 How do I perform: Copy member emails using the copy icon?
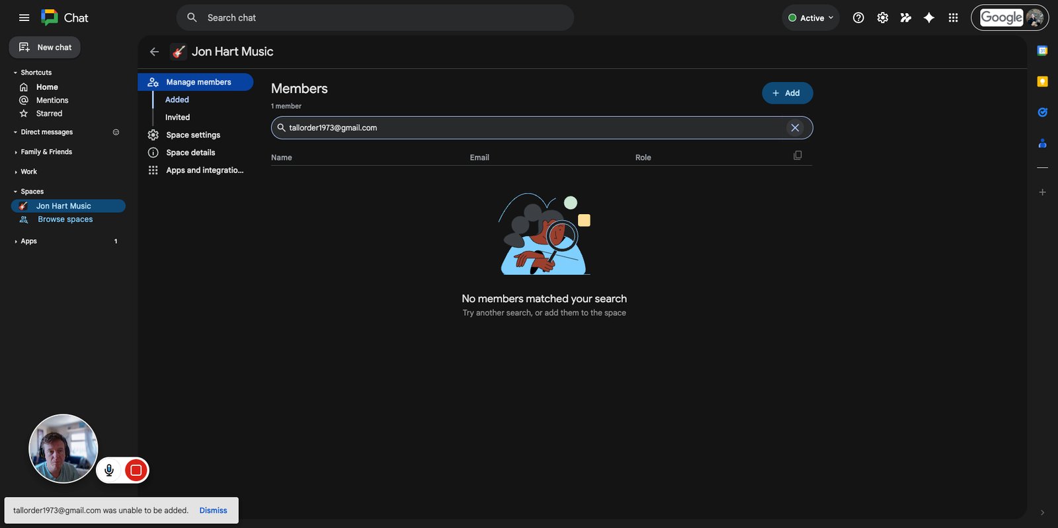[797, 155]
